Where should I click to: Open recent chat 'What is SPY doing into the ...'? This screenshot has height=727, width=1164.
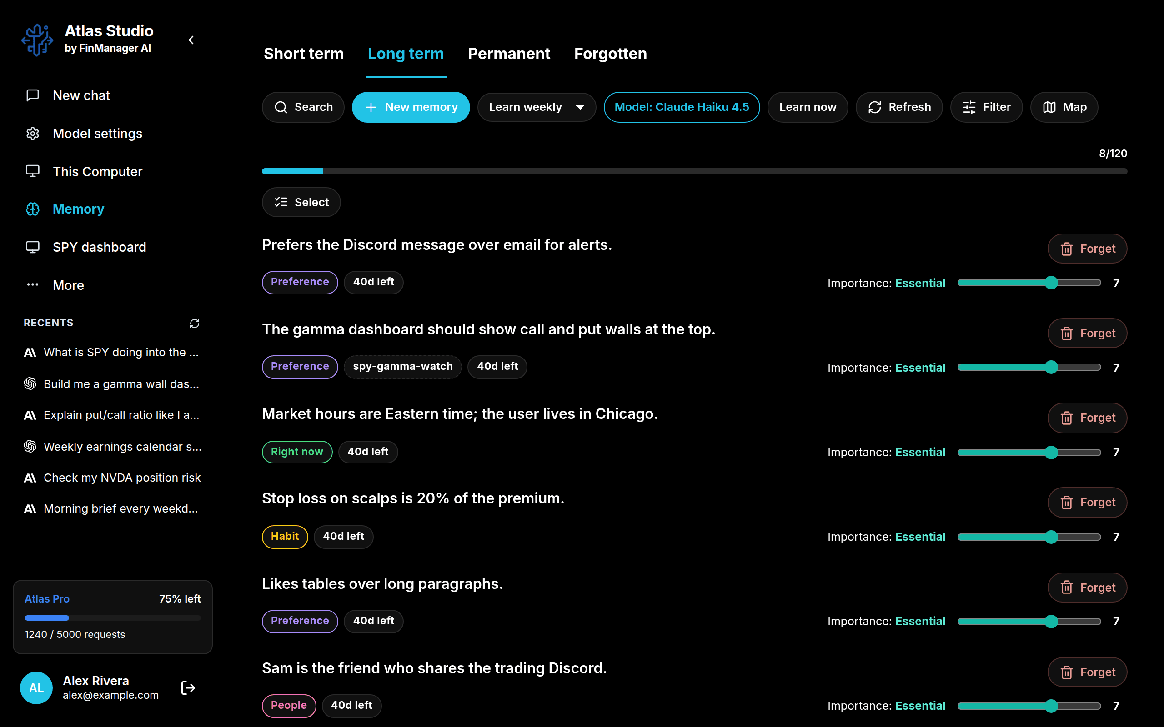pos(113,353)
